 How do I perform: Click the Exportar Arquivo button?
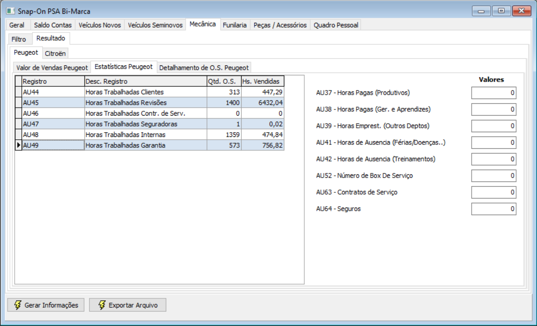128,305
